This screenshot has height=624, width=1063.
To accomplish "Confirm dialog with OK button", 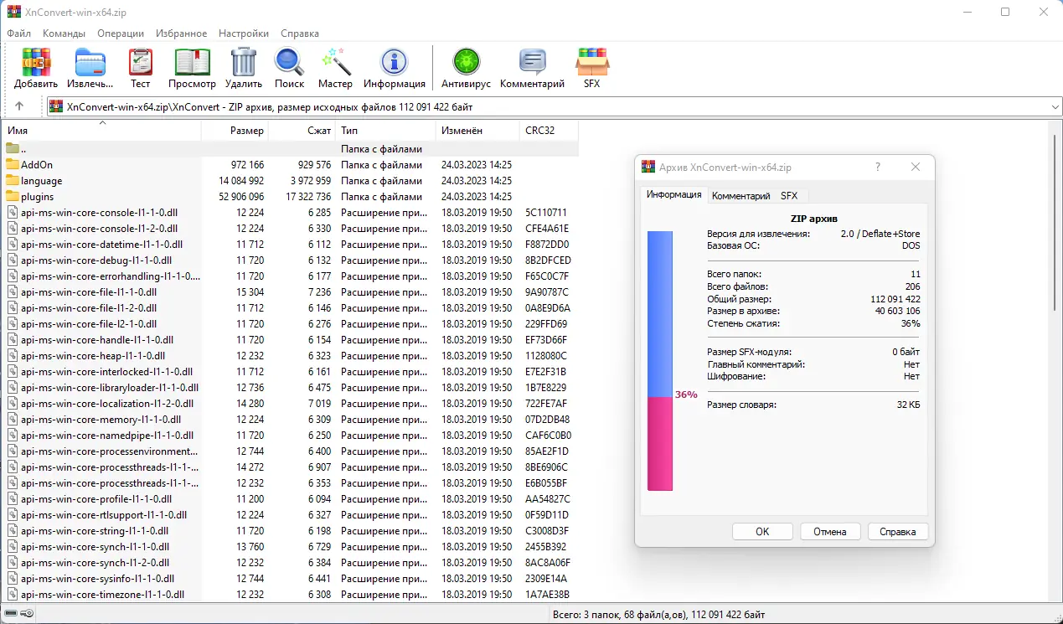I will [762, 531].
